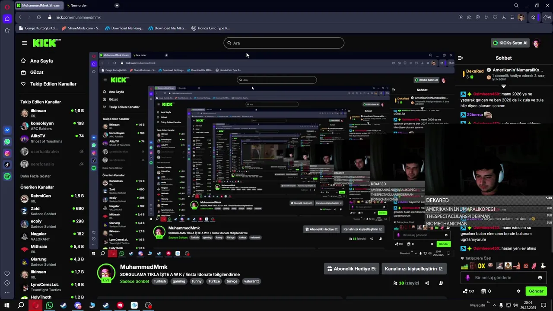Open Sadece Sohbet category link

coord(134,281)
